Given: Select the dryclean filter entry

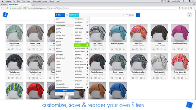Looking at the screenshot, I should 64,81.
